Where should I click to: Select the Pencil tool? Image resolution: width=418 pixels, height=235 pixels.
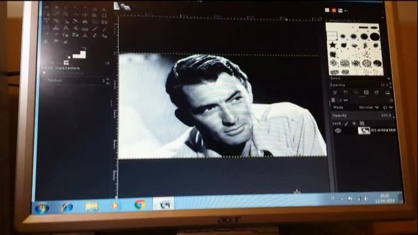tap(95, 29)
